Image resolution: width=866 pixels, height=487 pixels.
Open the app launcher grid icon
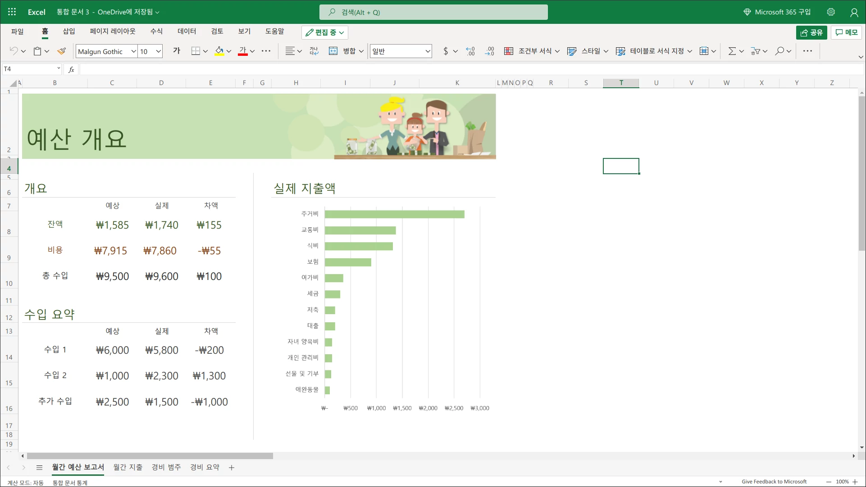pyautogui.click(x=12, y=12)
